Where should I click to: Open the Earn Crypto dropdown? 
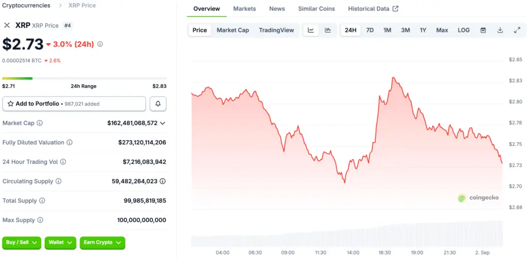(102, 242)
